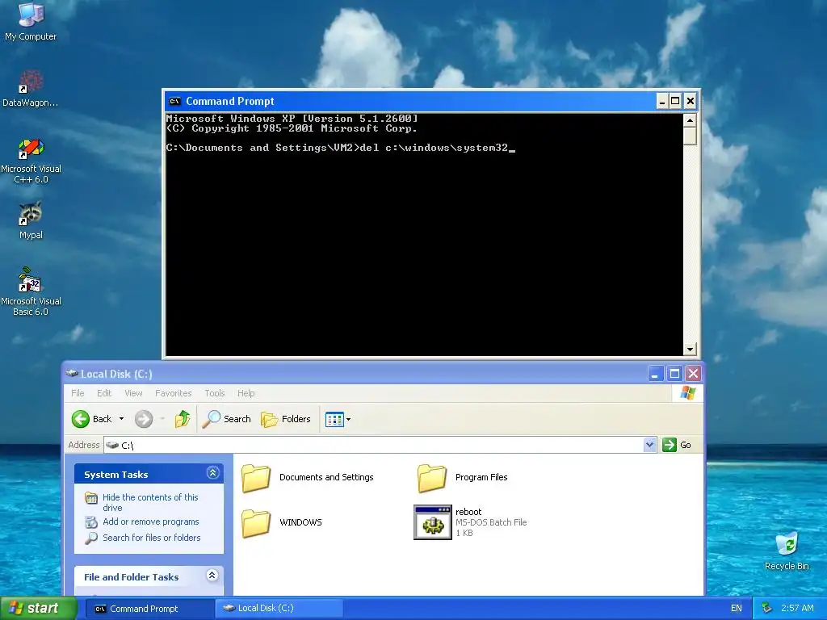Toggle the Folders pane button

tap(286, 419)
